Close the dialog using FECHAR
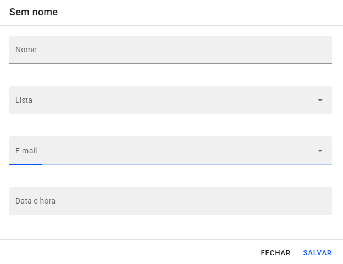 tap(275, 253)
